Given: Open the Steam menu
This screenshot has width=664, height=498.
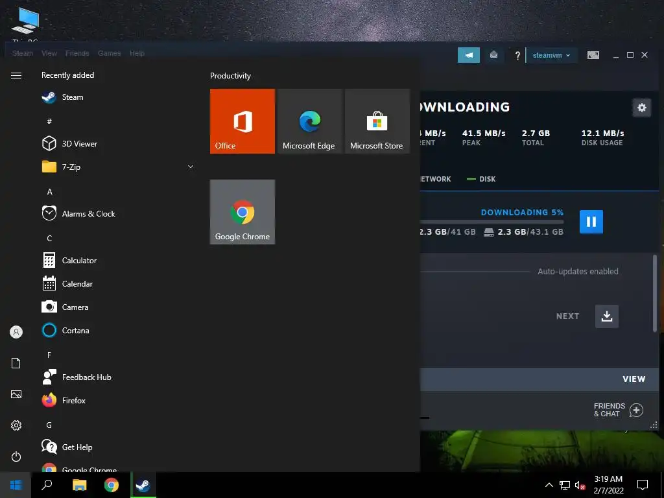Looking at the screenshot, I should [x=23, y=53].
